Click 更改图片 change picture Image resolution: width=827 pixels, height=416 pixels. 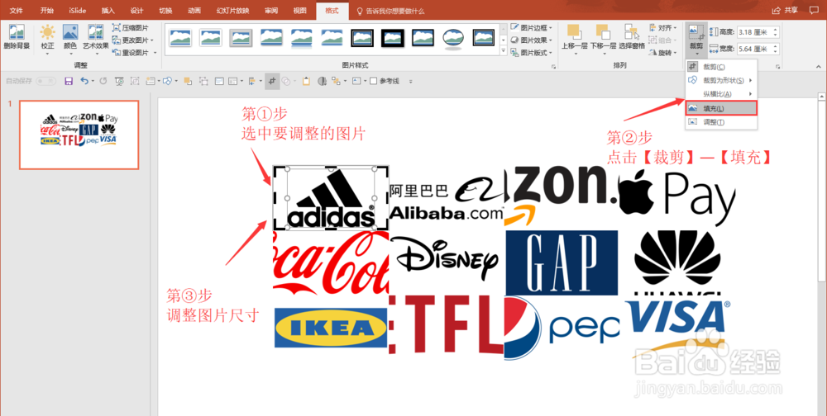point(133,40)
